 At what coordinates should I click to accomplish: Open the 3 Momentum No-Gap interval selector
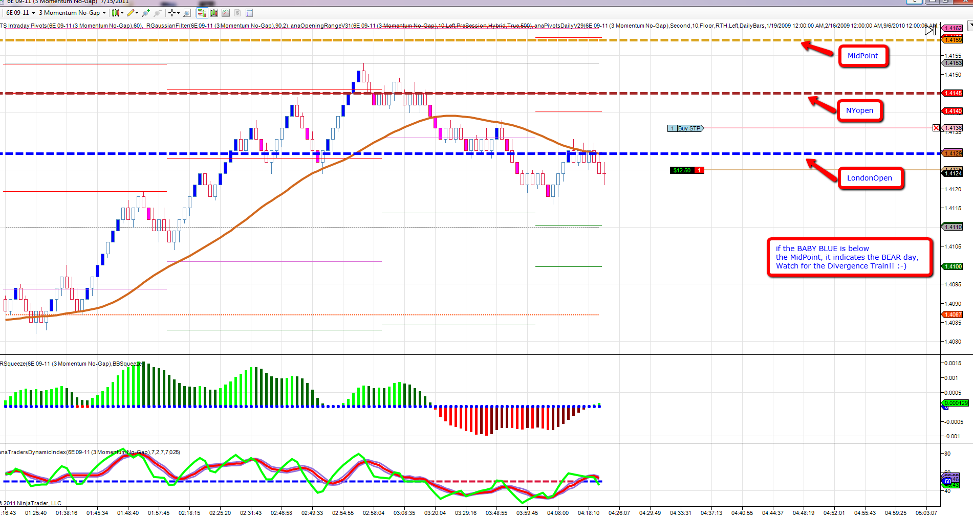click(72, 13)
